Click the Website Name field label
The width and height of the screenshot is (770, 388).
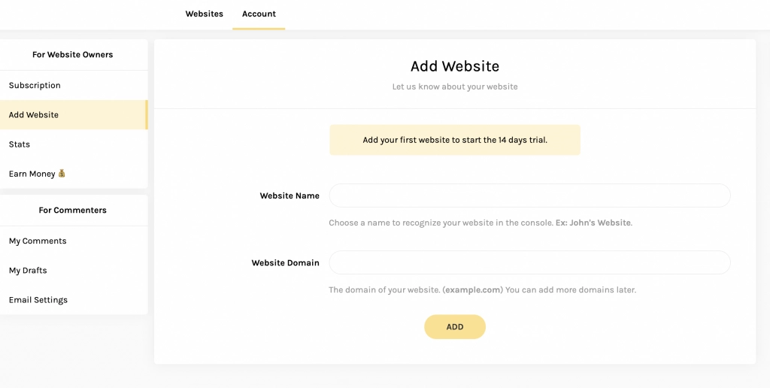point(290,196)
